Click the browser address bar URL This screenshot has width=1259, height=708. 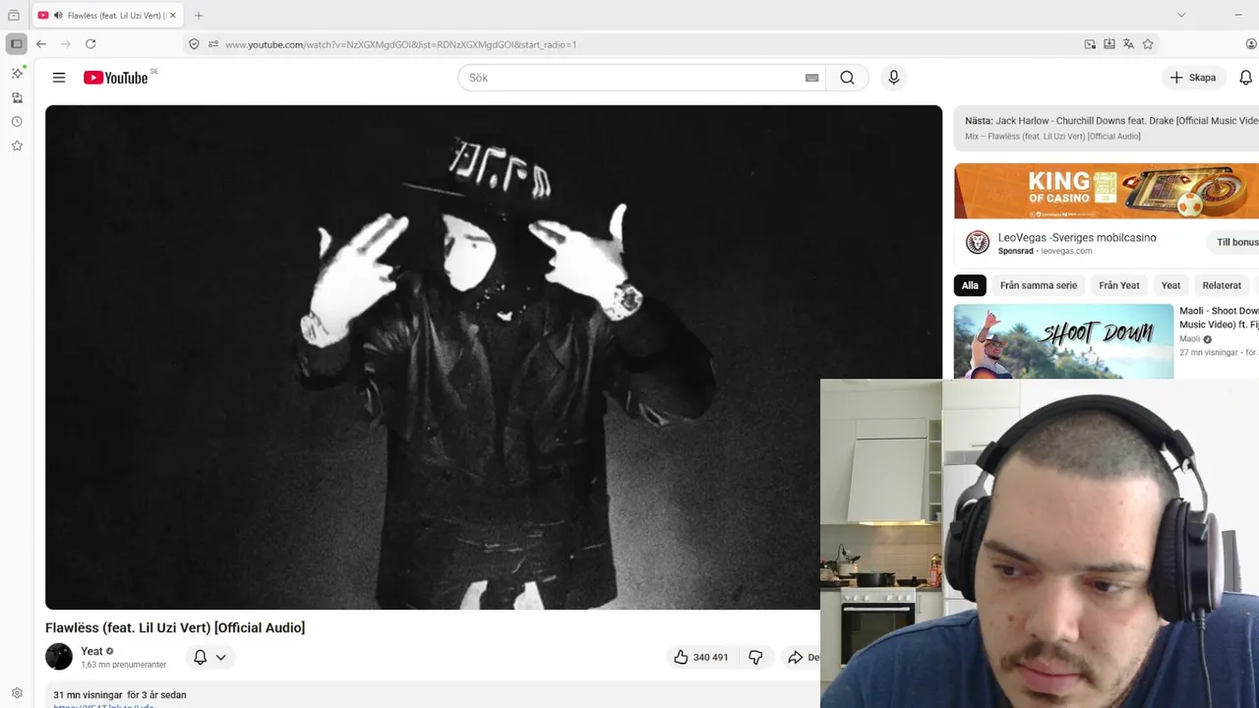pos(400,44)
